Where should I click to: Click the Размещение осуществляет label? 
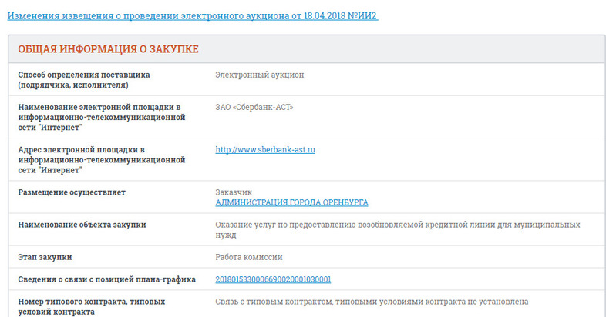pos(72,192)
